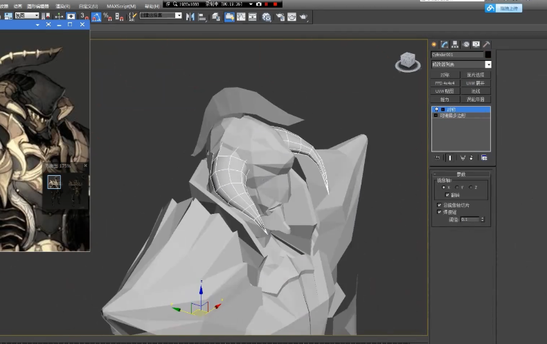Click the Configure Modifier Sets icon
Viewport: 547px width, 344px height.
pos(484,158)
